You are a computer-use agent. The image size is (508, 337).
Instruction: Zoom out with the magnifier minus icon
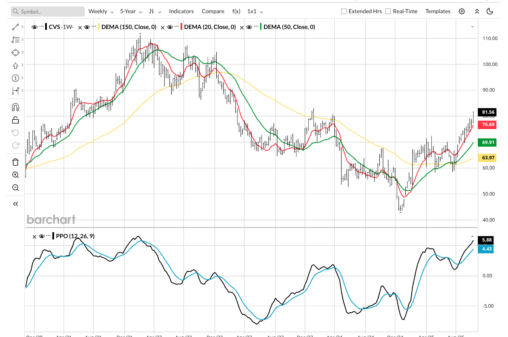click(16, 187)
